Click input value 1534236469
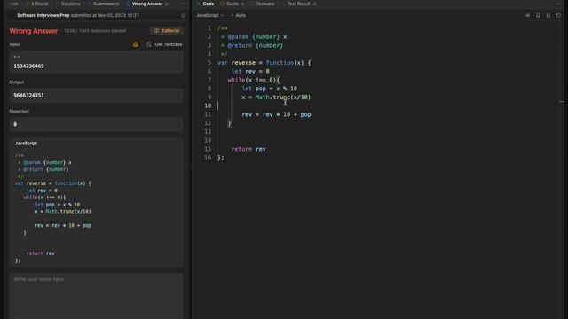568x319 pixels. tap(28, 66)
